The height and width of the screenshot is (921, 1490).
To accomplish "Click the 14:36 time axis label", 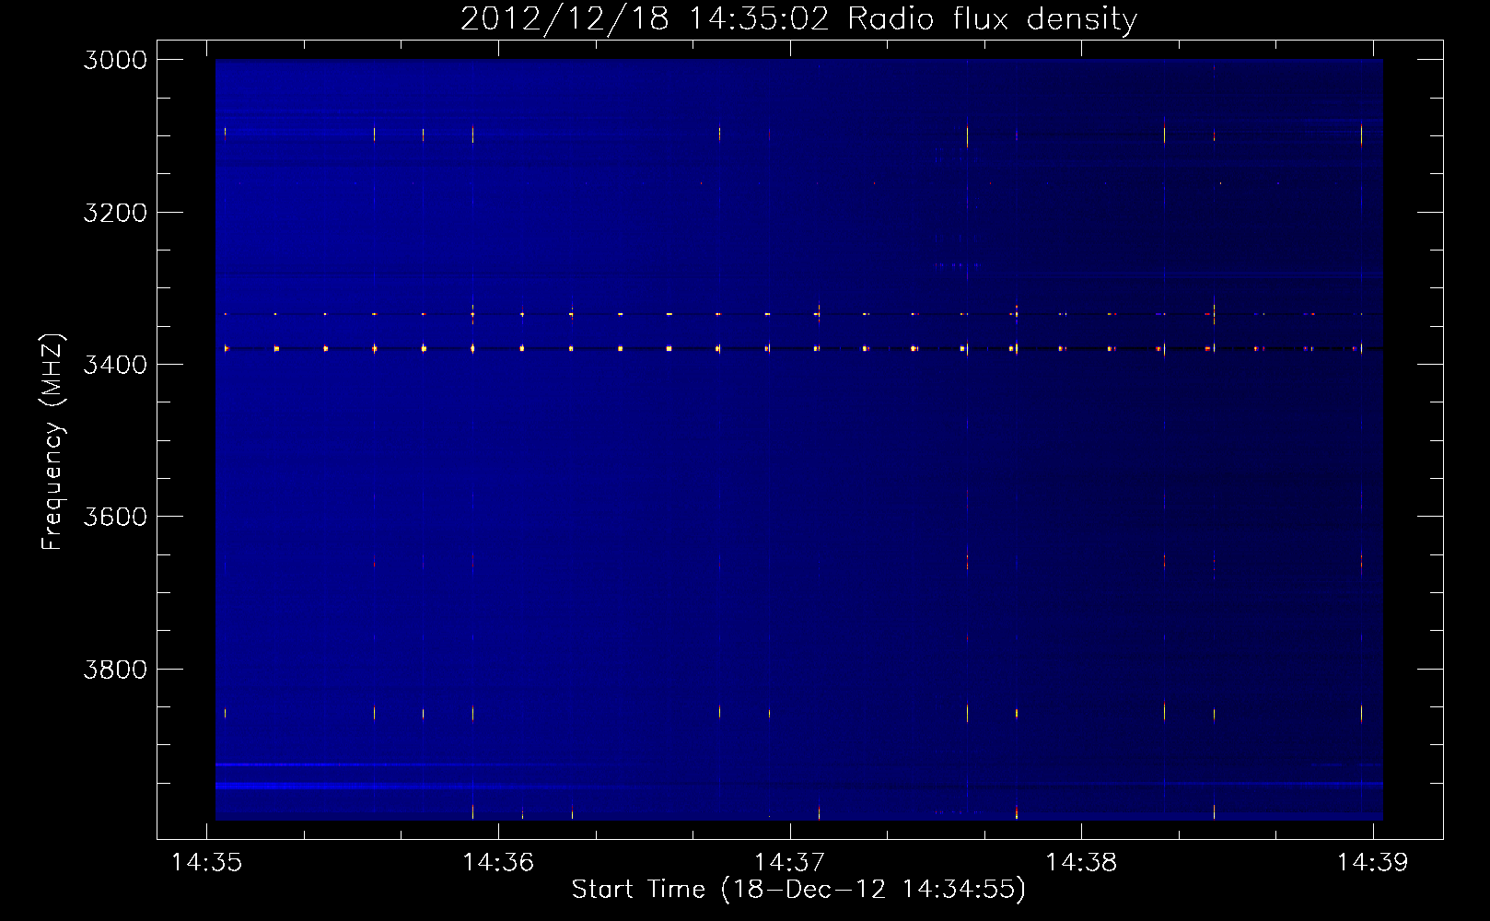I will tap(498, 863).
